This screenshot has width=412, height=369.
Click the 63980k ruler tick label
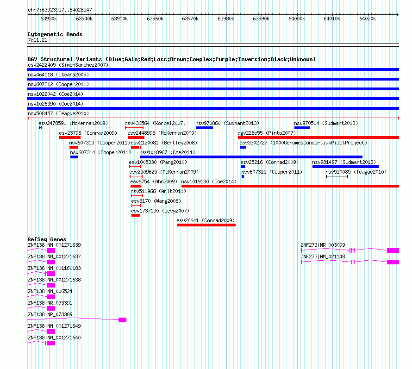226,19
